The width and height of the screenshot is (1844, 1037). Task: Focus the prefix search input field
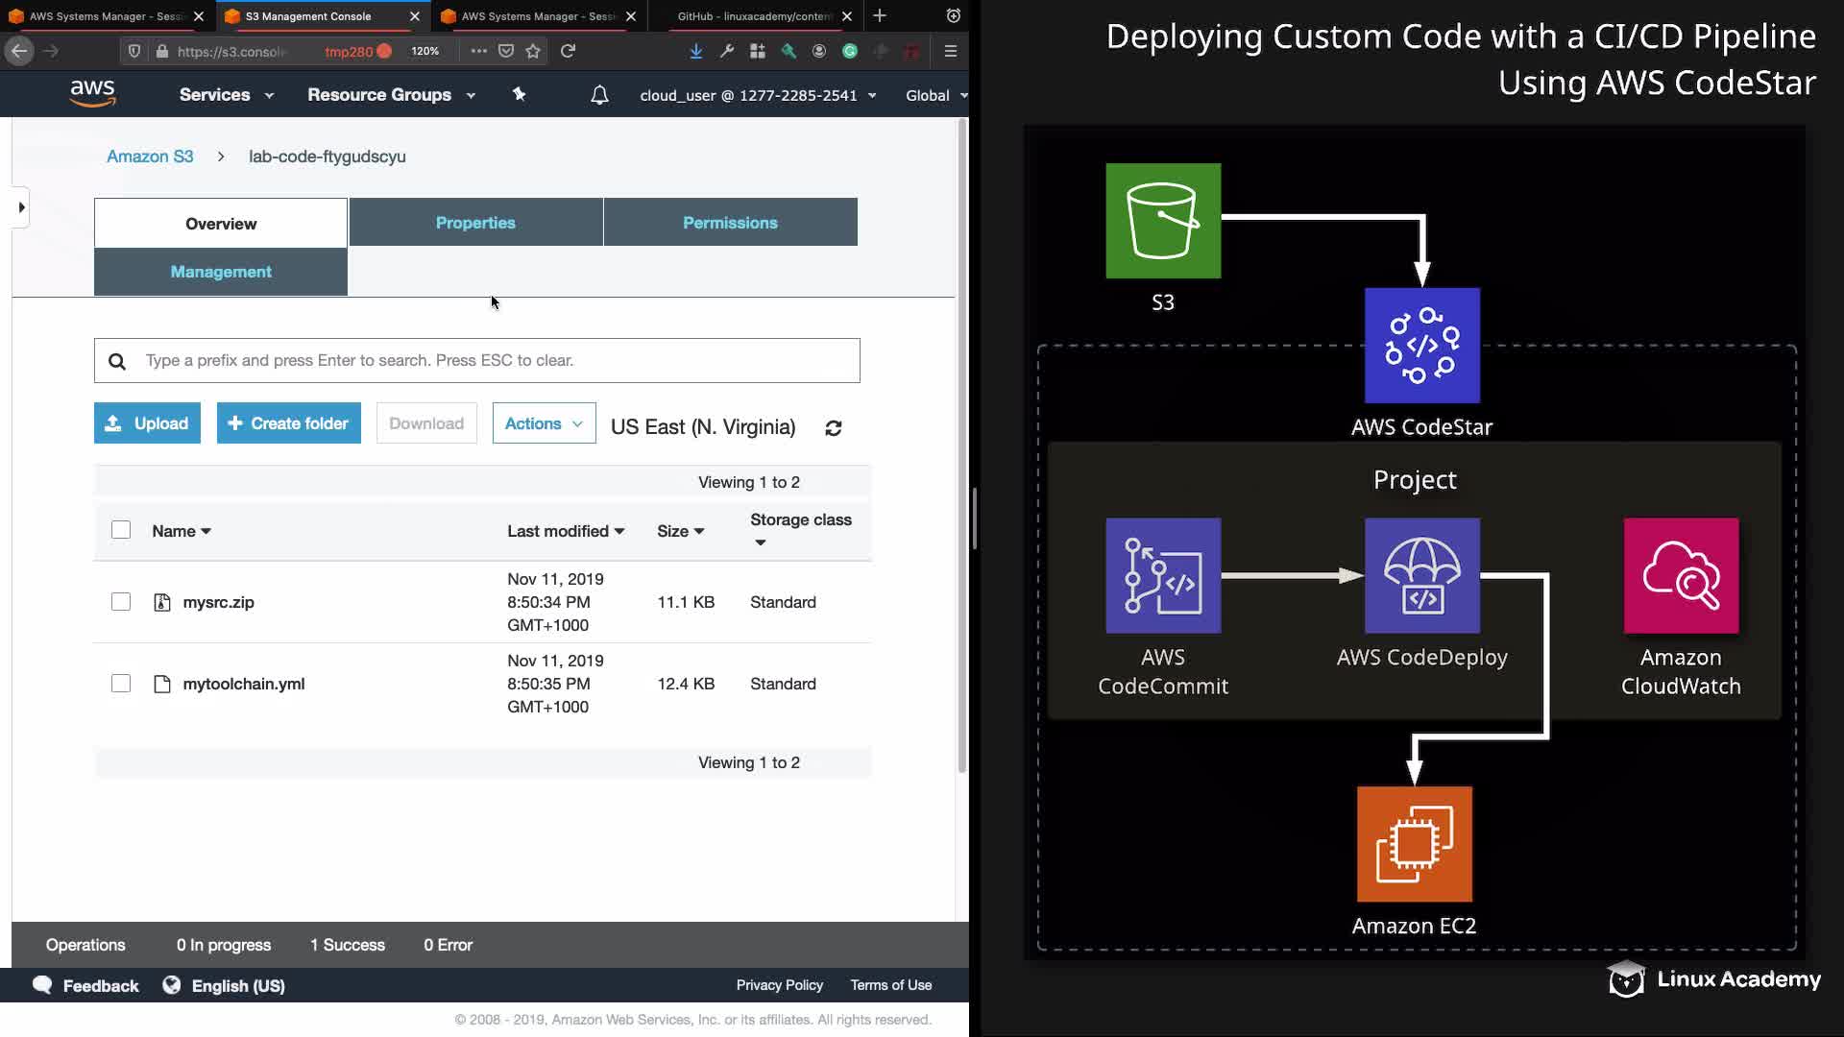[495, 360]
